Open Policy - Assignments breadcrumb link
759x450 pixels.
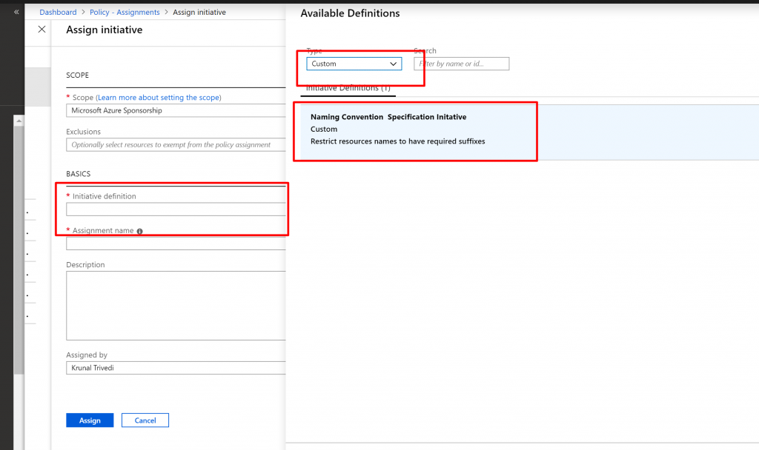click(125, 13)
